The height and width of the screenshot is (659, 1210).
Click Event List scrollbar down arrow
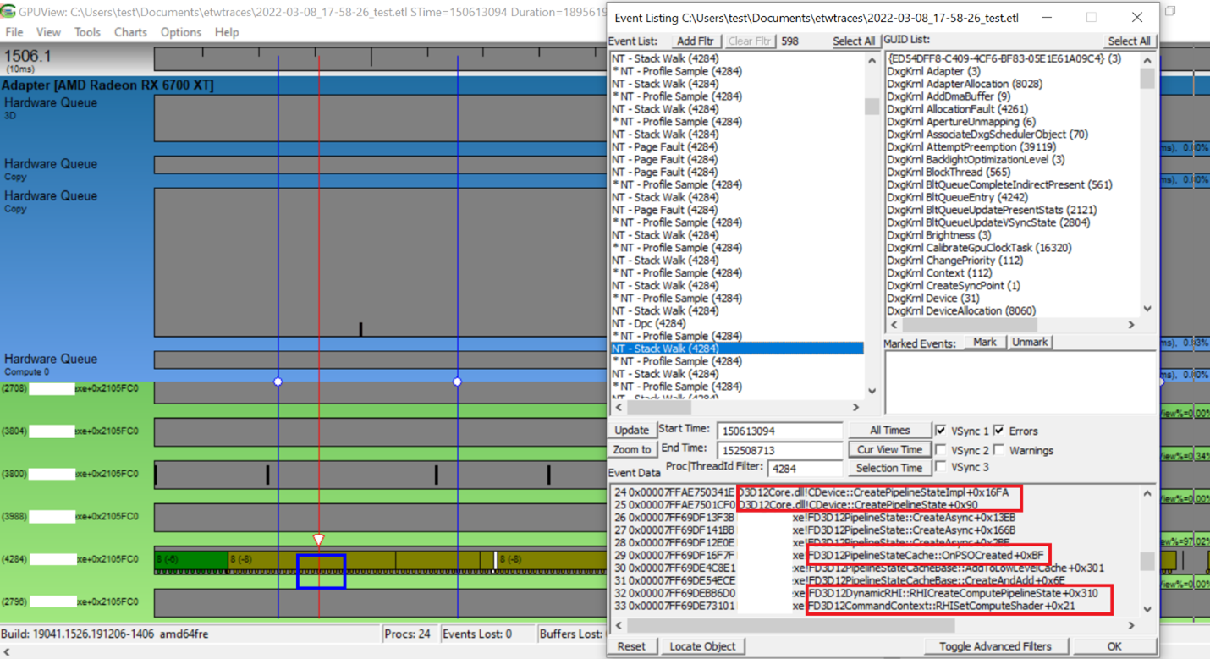pos(872,392)
